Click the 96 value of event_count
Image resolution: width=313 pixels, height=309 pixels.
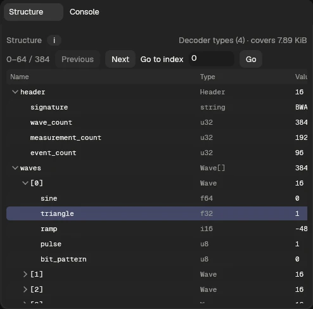[299, 153]
